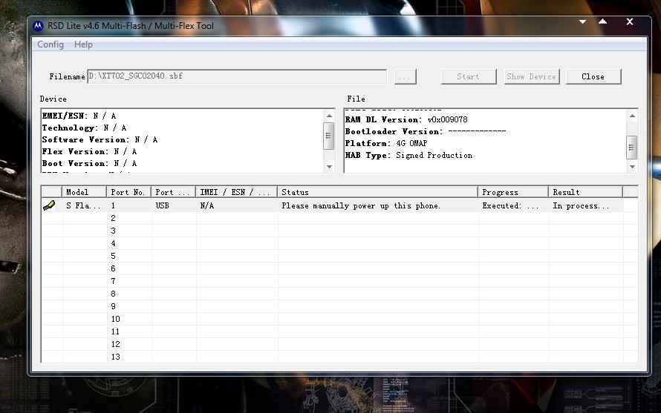The image size is (661, 413).
Task: Select the 'S Fla...' model cell
Action: 83,205
